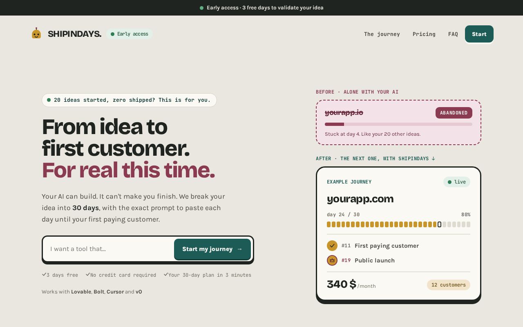Click the '#19' milestone number
The height and width of the screenshot is (327, 523).
pyautogui.click(x=346, y=260)
